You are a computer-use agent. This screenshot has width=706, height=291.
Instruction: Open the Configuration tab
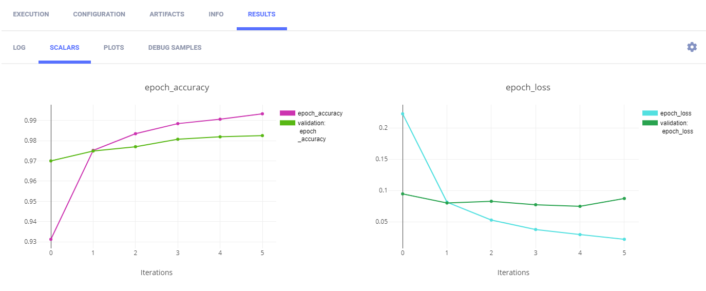click(99, 14)
